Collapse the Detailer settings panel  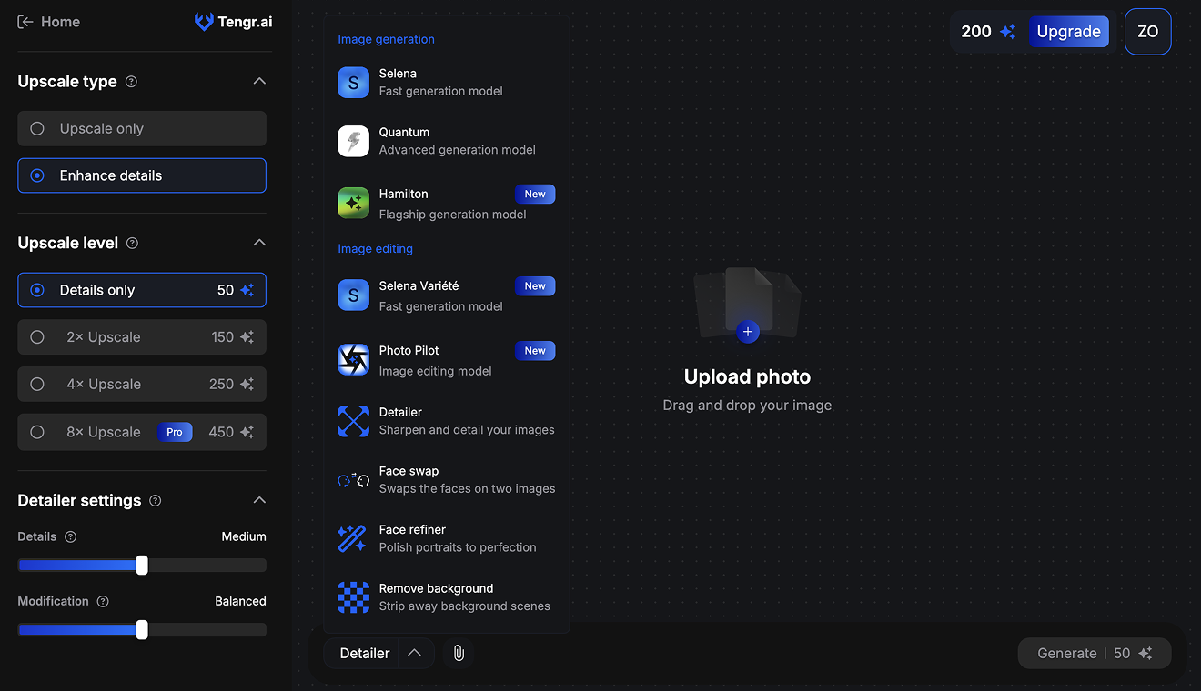click(259, 499)
